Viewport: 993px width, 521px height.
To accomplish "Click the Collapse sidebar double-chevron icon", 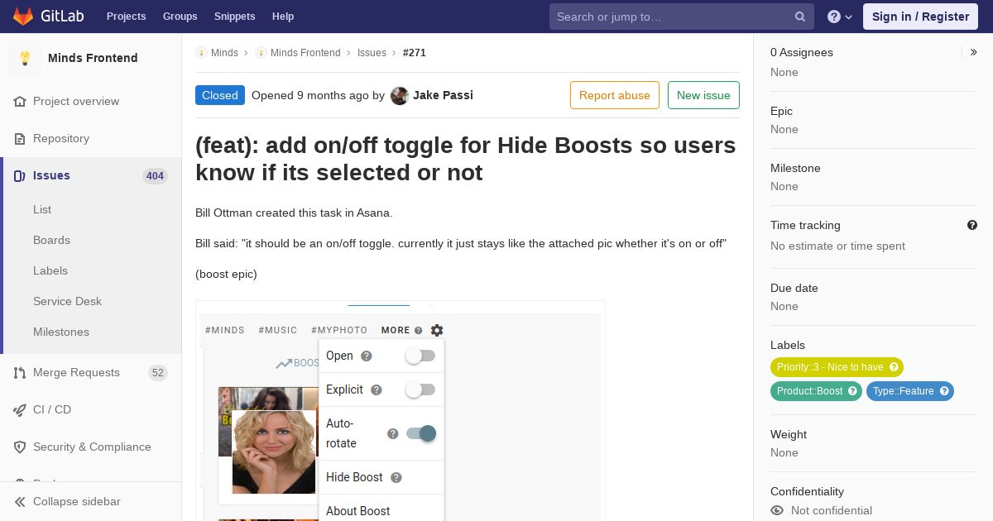I will pos(20,501).
